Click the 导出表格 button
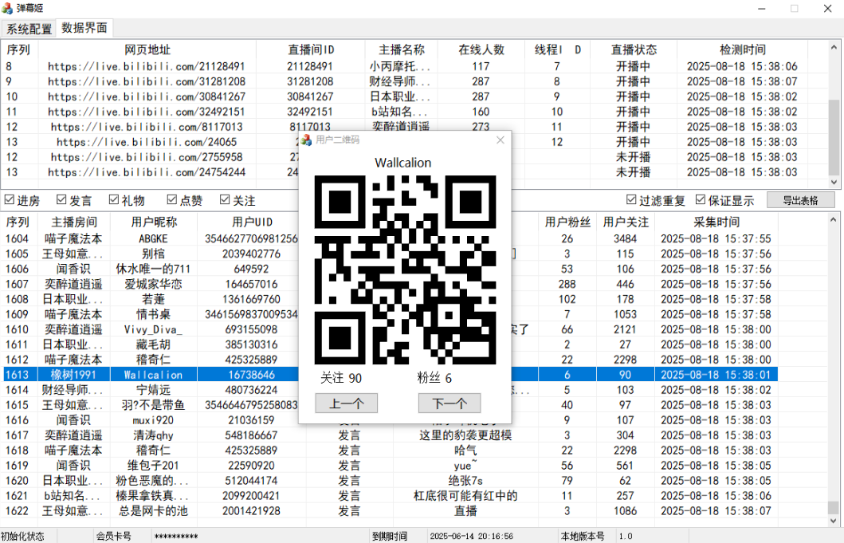844x543 pixels. 800,200
